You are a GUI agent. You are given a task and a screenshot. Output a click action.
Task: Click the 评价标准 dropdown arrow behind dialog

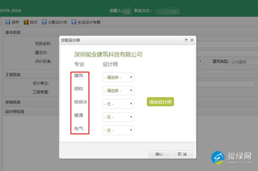[x=200, y=62]
